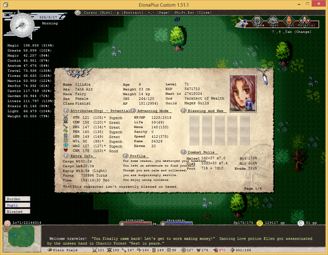Viewport: 328px width, 255px height.
Task: Click the god value Yacatect of Wealth
Action: tap(204, 98)
